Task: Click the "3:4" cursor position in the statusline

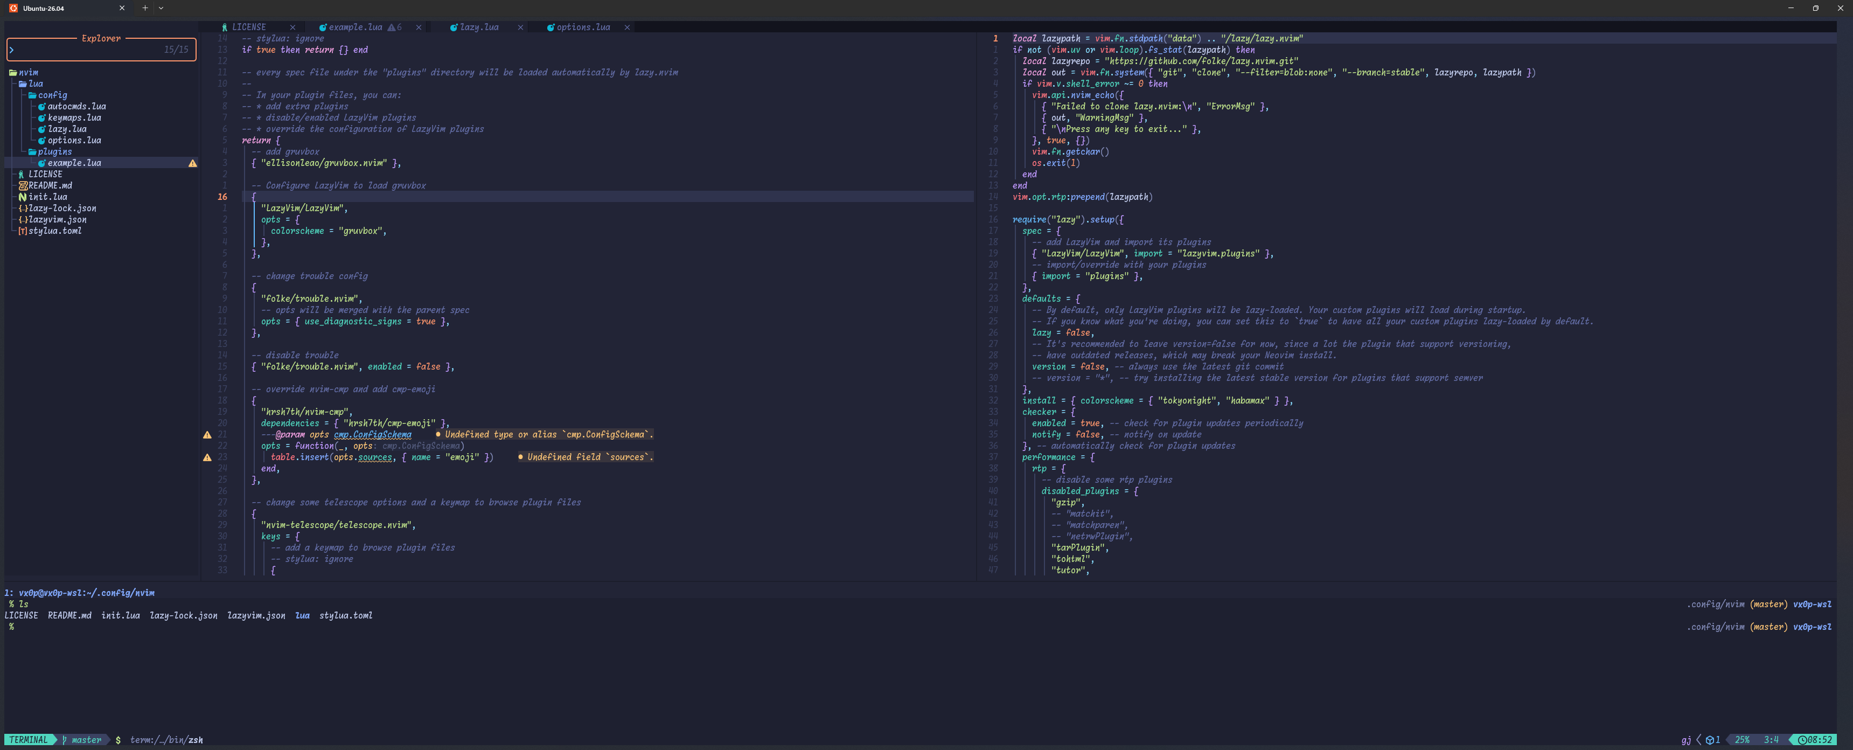Action: click(x=1771, y=740)
